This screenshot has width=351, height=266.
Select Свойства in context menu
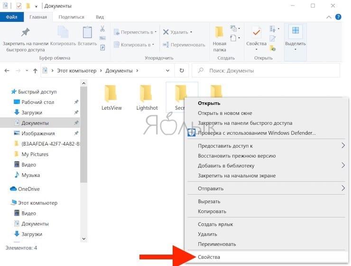point(268,257)
